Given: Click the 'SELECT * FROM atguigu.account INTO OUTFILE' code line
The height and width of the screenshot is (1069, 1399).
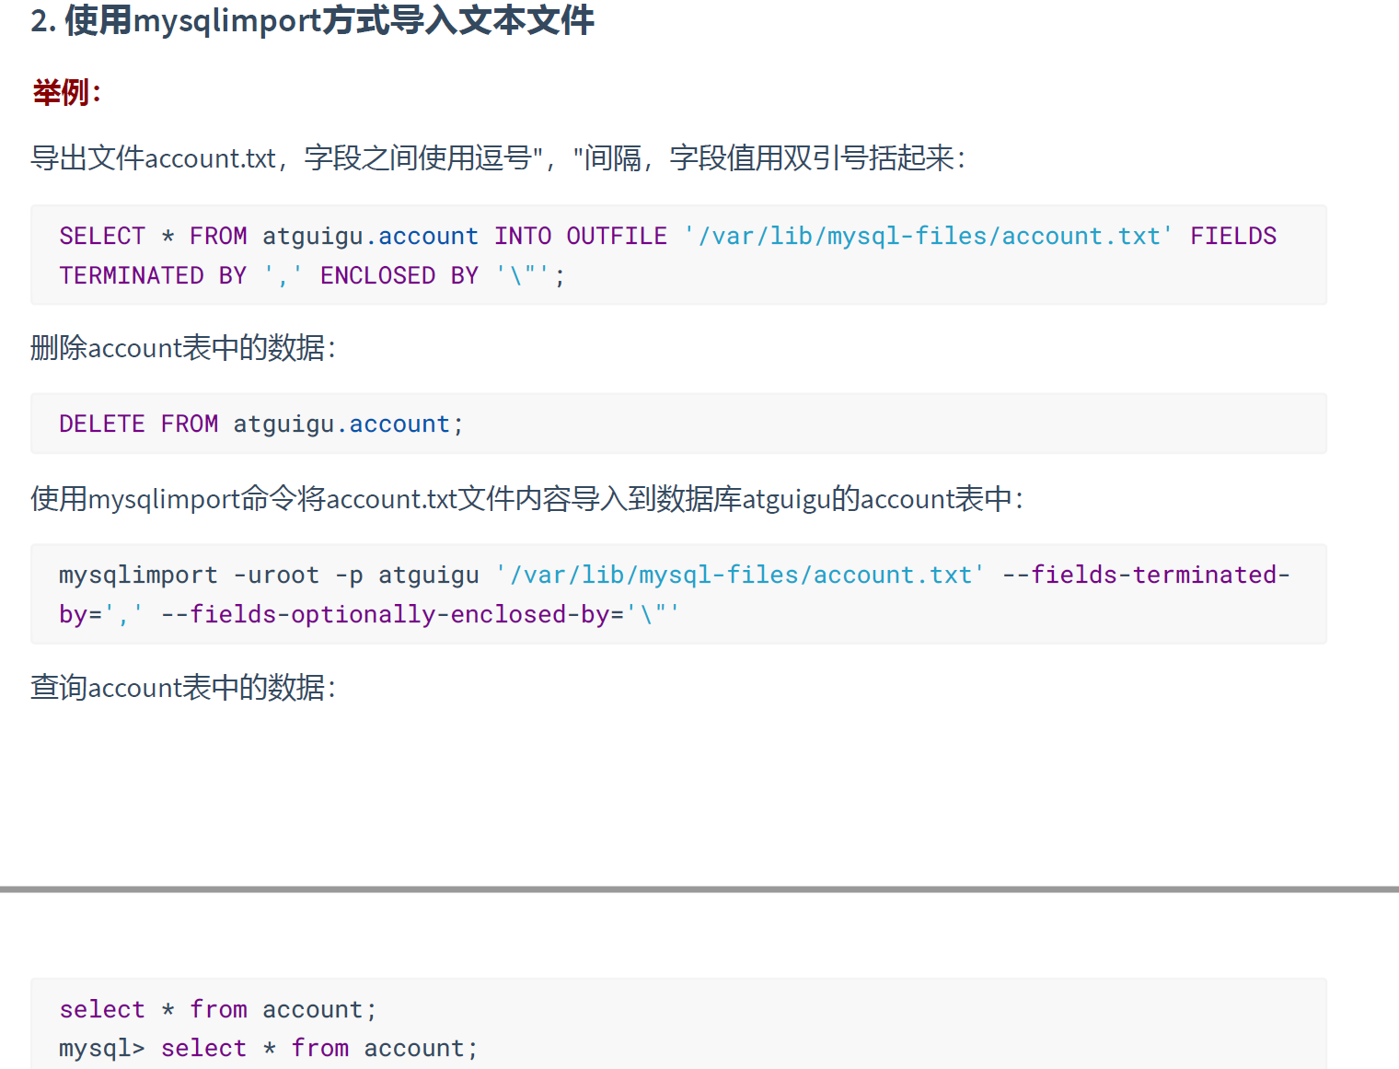Looking at the screenshot, I should (x=668, y=237).
